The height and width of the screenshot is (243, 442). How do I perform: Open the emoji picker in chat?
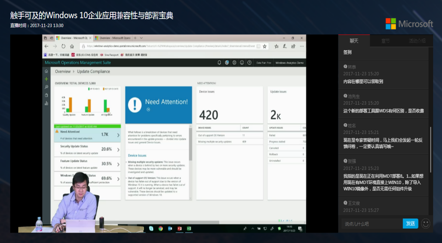(x=426, y=223)
